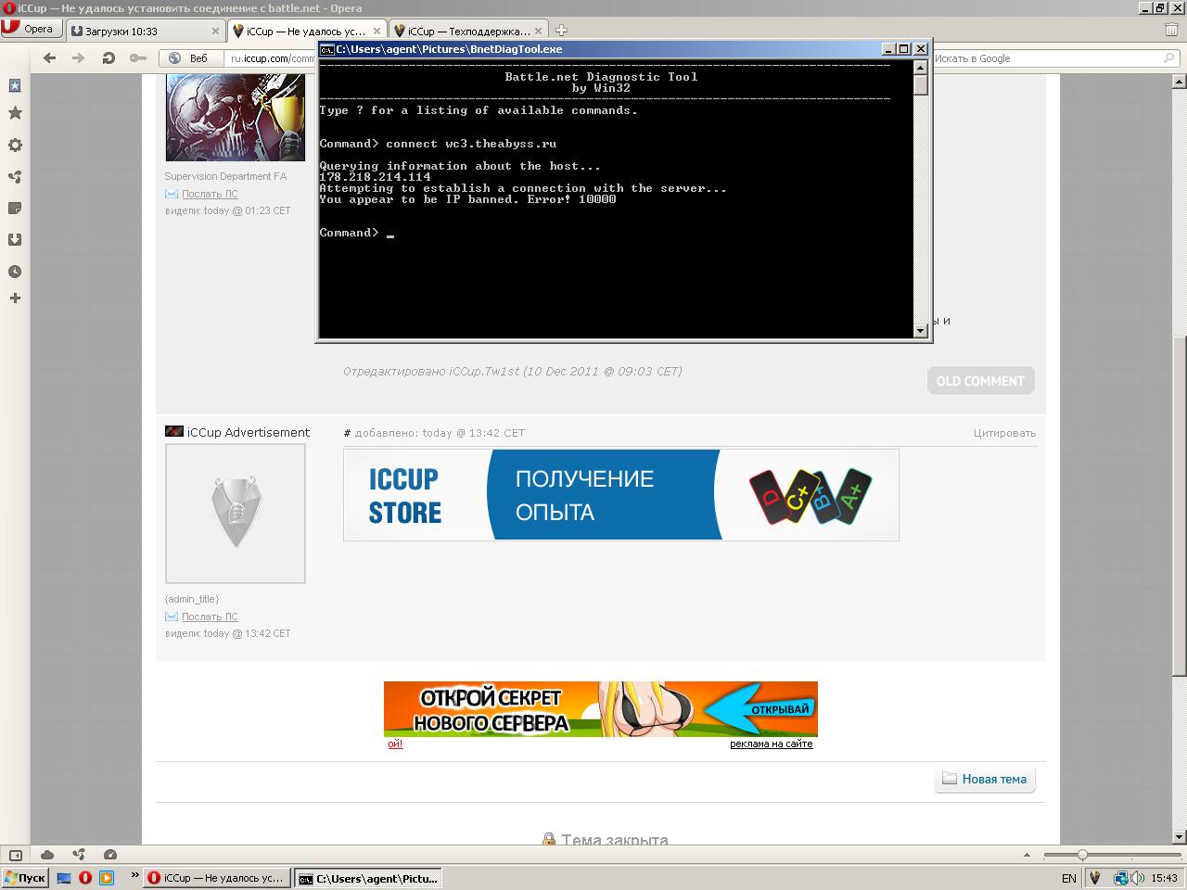Open the BnetDiagTool console system menu icon
The height and width of the screenshot is (890, 1187).
tap(327, 49)
